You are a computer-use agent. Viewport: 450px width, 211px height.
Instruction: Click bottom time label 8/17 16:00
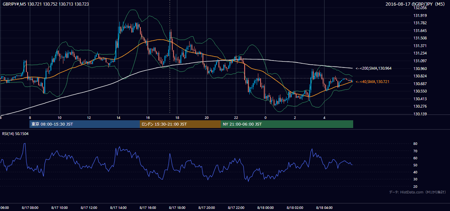point(148,207)
